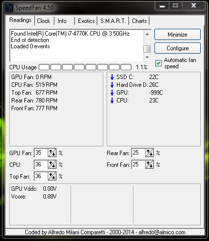Open the S.M.A.R.T. tab
The height and width of the screenshot is (241, 209).
[x=113, y=21]
